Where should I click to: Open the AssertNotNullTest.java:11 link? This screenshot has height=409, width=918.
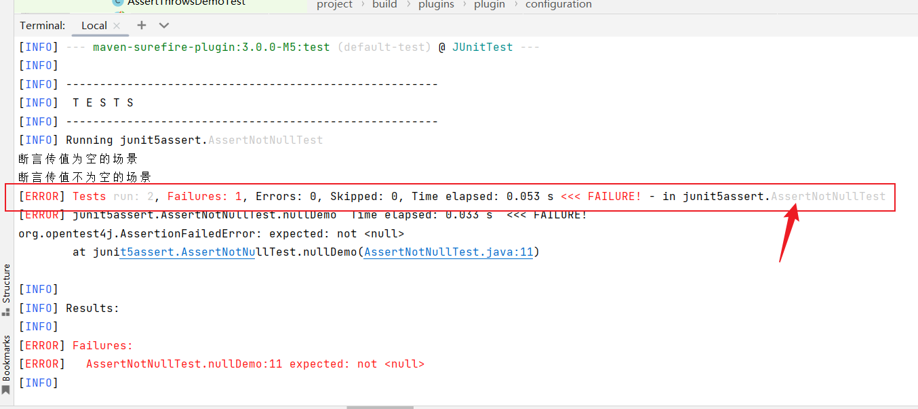pyautogui.click(x=448, y=252)
